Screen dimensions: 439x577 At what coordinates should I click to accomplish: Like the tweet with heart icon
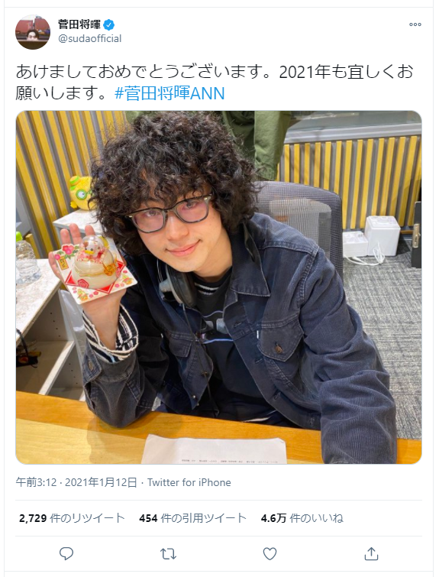click(270, 553)
